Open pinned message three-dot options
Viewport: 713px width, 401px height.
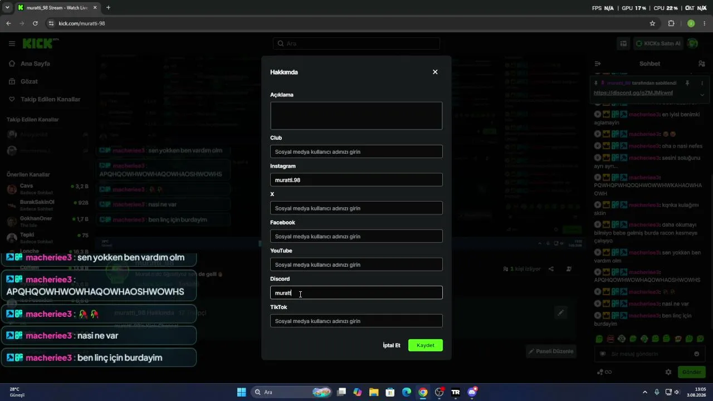click(x=702, y=83)
